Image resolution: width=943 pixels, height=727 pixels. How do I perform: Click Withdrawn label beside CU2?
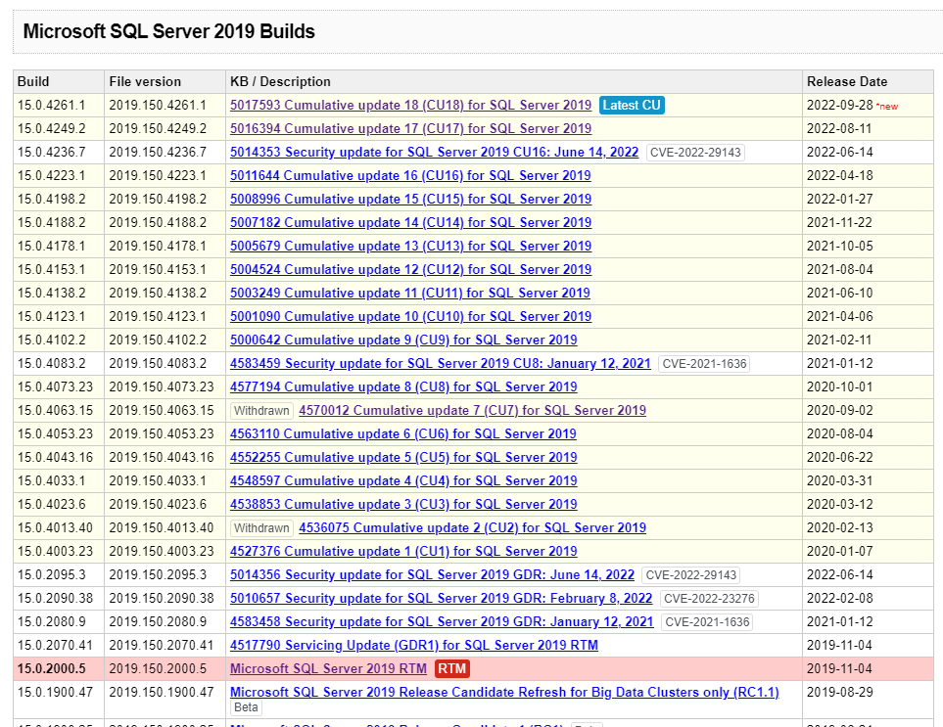[x=261, y=528]
